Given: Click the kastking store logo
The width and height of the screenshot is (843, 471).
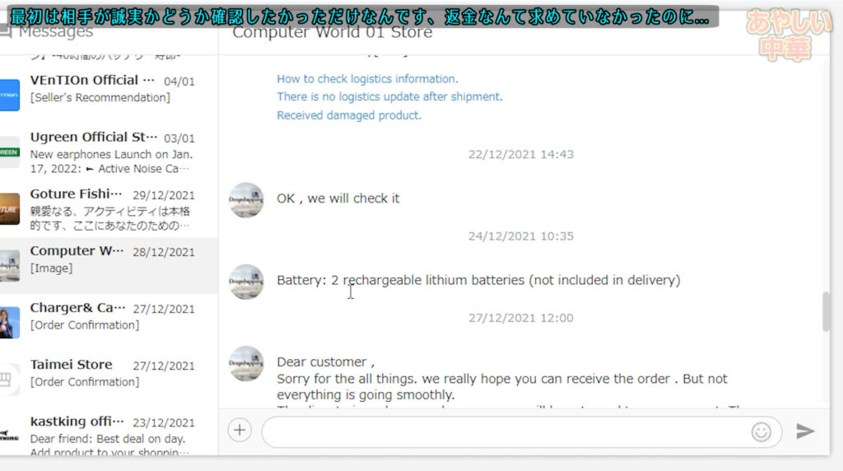Looking at the screenshot, I should pos(10,436).
